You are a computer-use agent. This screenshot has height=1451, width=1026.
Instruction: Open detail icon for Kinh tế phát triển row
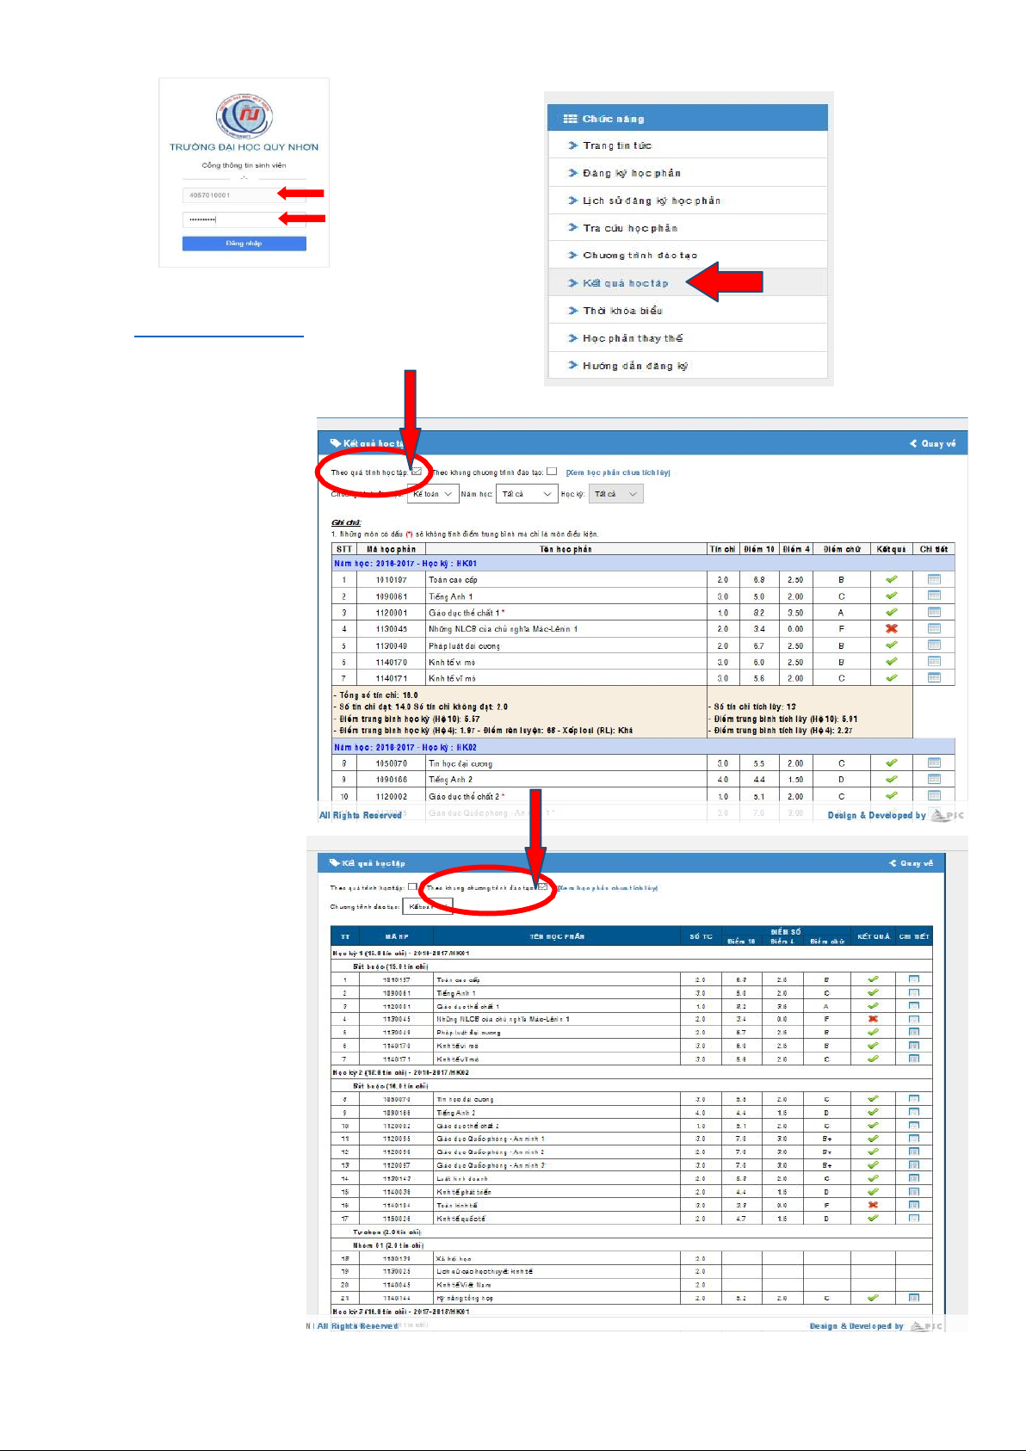913,1192
